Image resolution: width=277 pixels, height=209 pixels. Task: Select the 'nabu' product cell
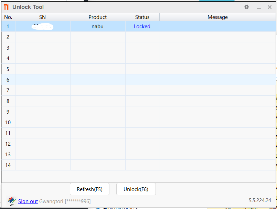(x=97, y=27)
